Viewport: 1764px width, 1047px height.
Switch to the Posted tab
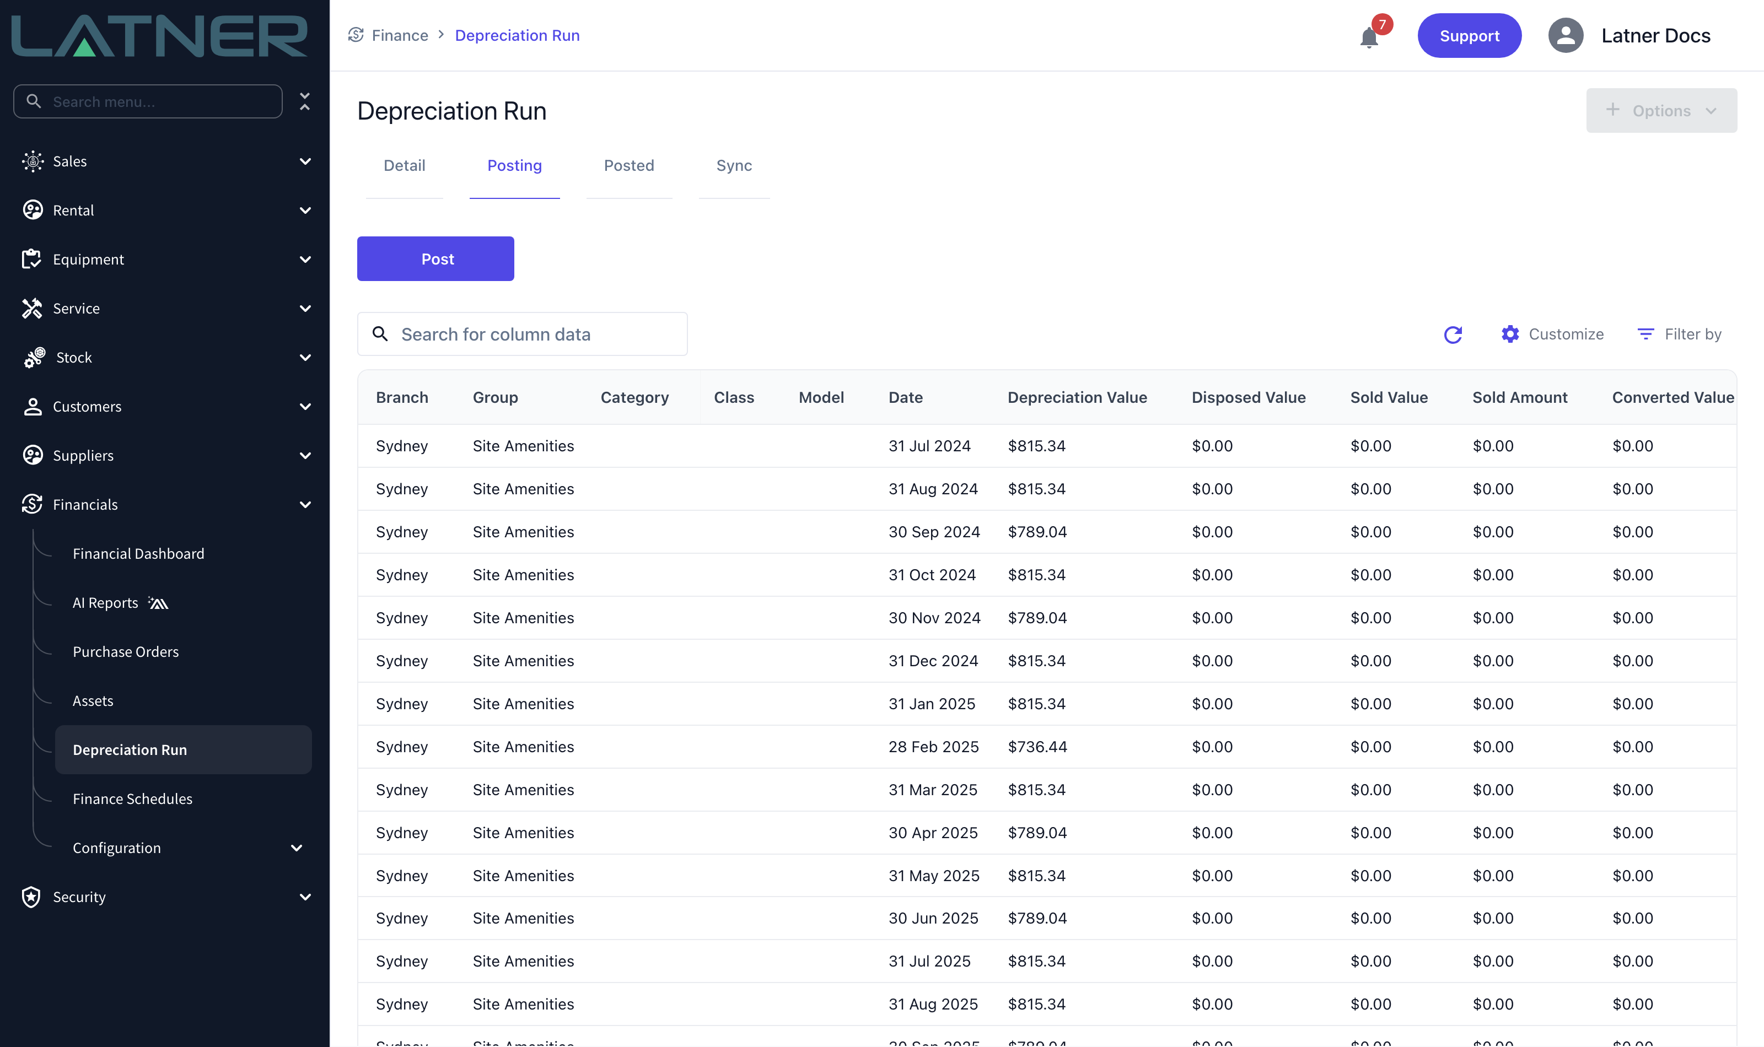pos(628,166)
